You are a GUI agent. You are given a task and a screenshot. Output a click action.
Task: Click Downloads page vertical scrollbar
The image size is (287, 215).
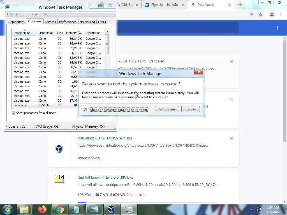284,90
